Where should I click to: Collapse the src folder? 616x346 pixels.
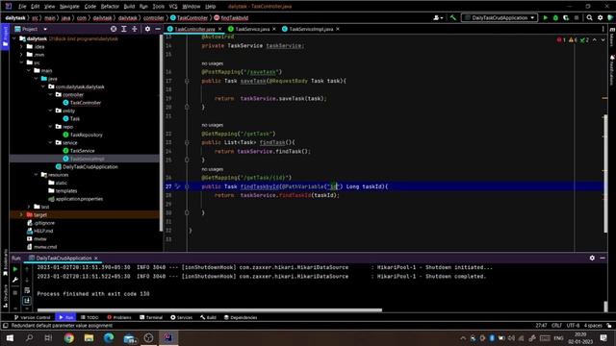tap(21, 62)
